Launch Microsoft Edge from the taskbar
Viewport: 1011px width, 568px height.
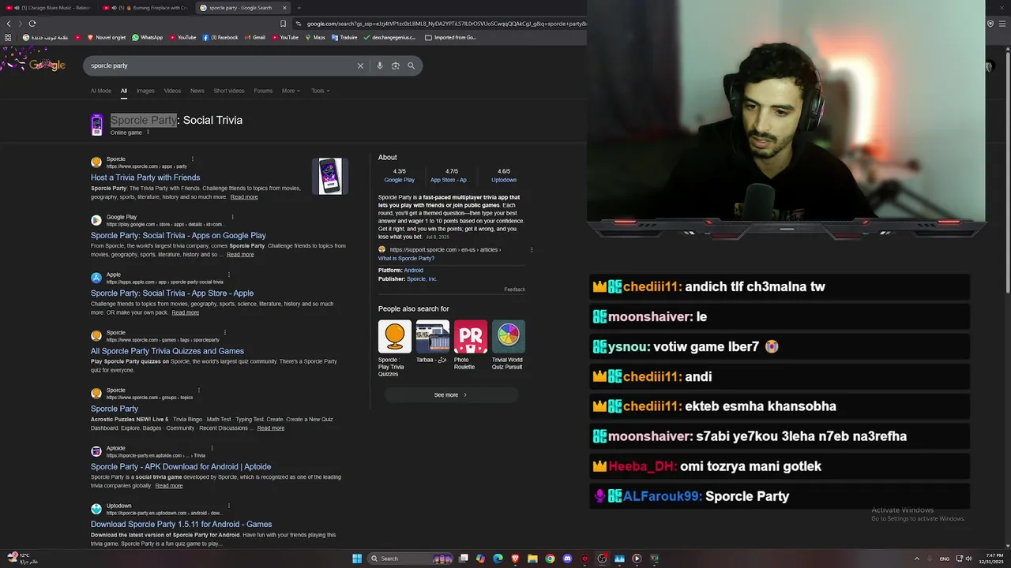pos(498,559)
